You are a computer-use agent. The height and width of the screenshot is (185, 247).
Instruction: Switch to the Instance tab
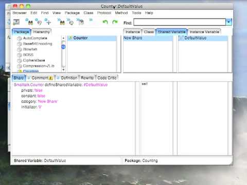[x=132, y=32]
